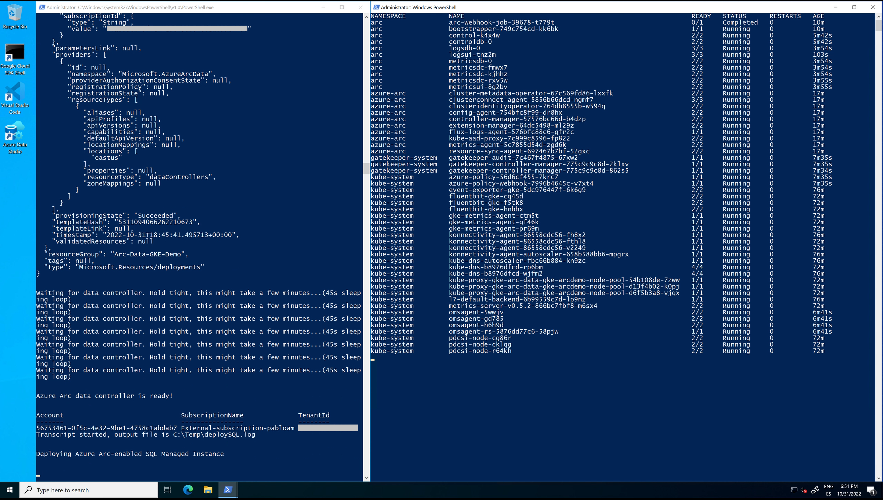Open File Explorer from taskbar

coord(208,490)
